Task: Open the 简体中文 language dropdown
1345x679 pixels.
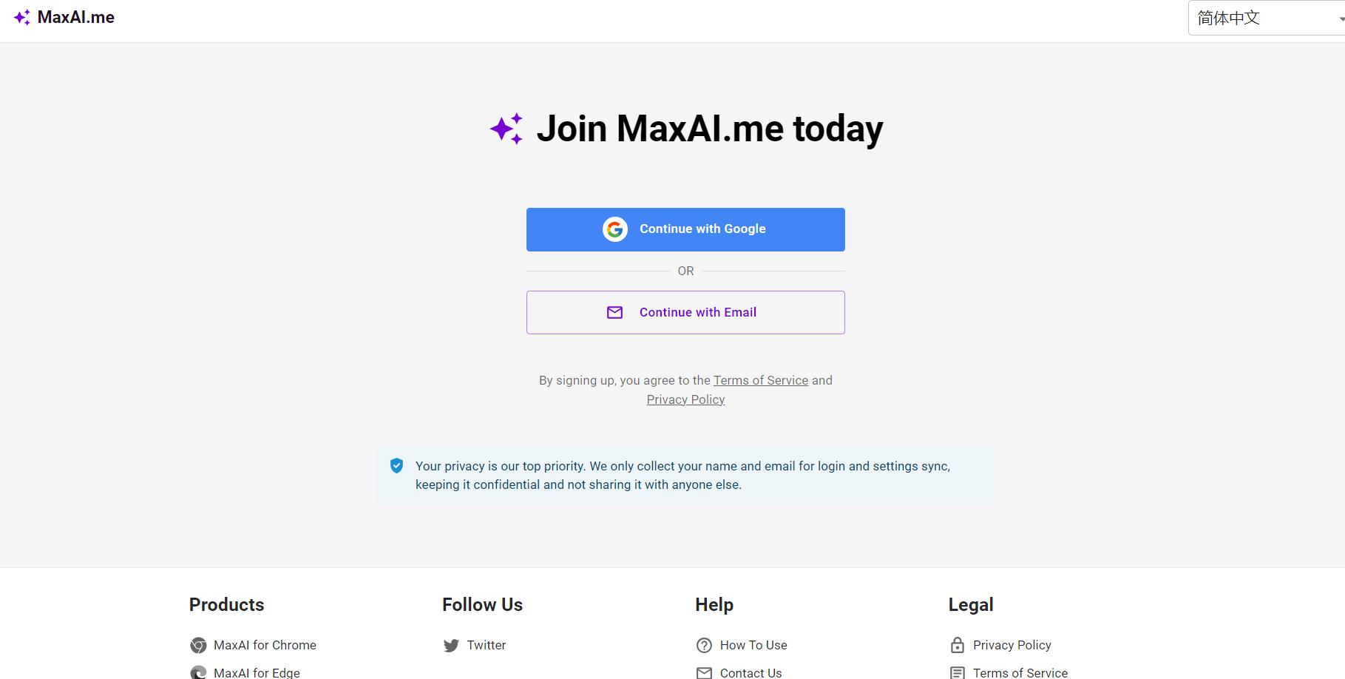Action: pos(1266,18)
